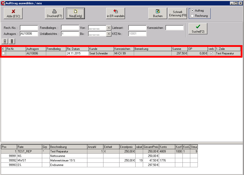This screenshot has width=244, height=175.
Task: Tick the X checkbox for order AU10006
Action: coord(3,53)
